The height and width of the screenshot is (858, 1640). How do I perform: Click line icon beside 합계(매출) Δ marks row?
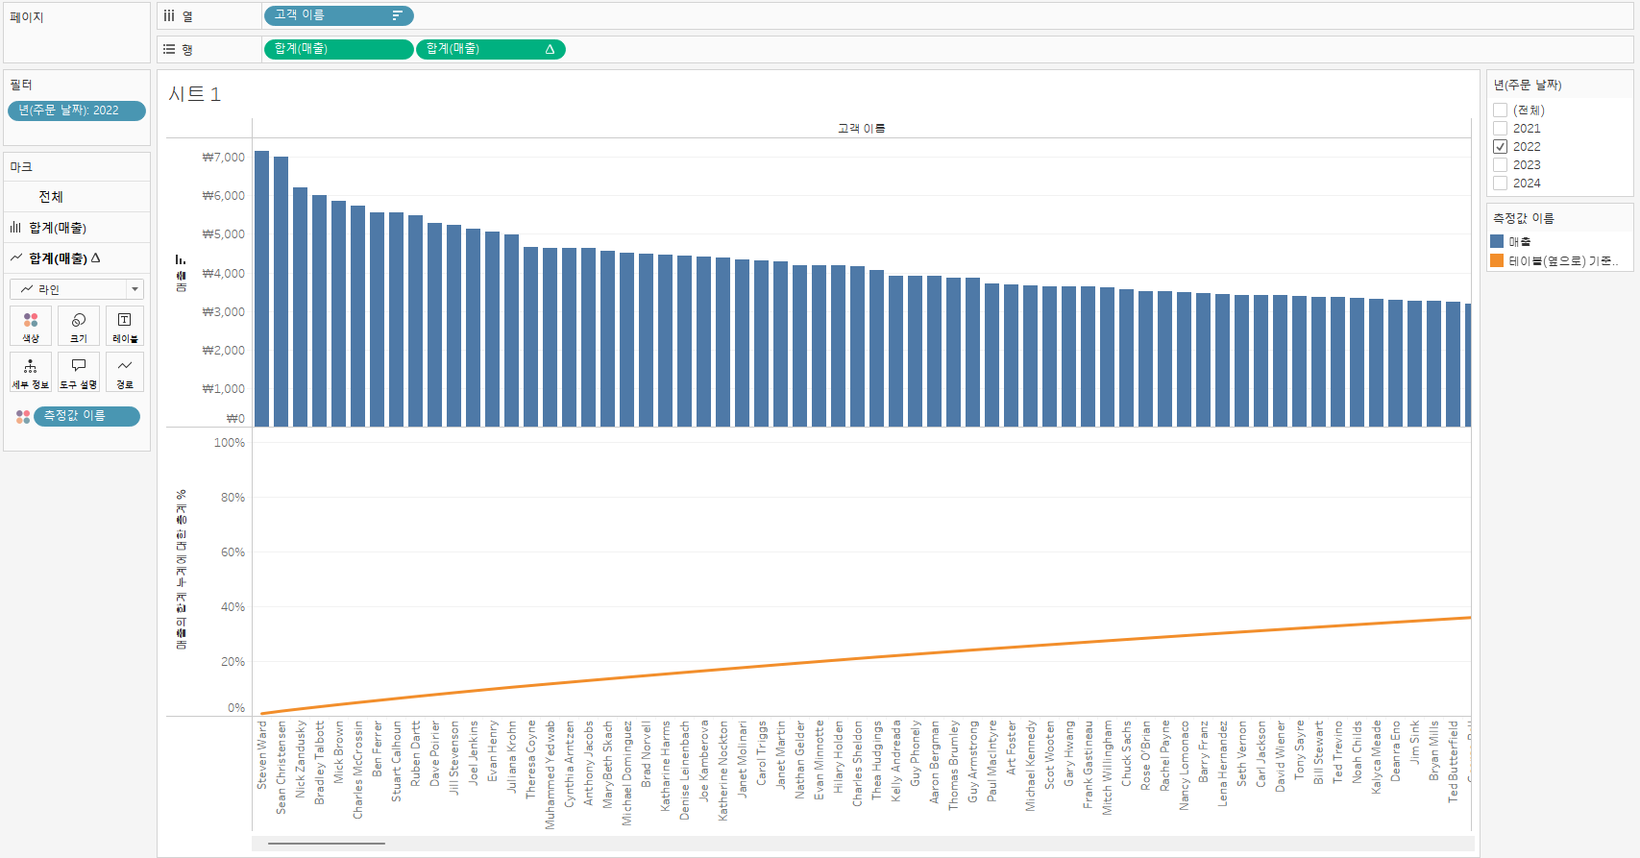point(15,257)
